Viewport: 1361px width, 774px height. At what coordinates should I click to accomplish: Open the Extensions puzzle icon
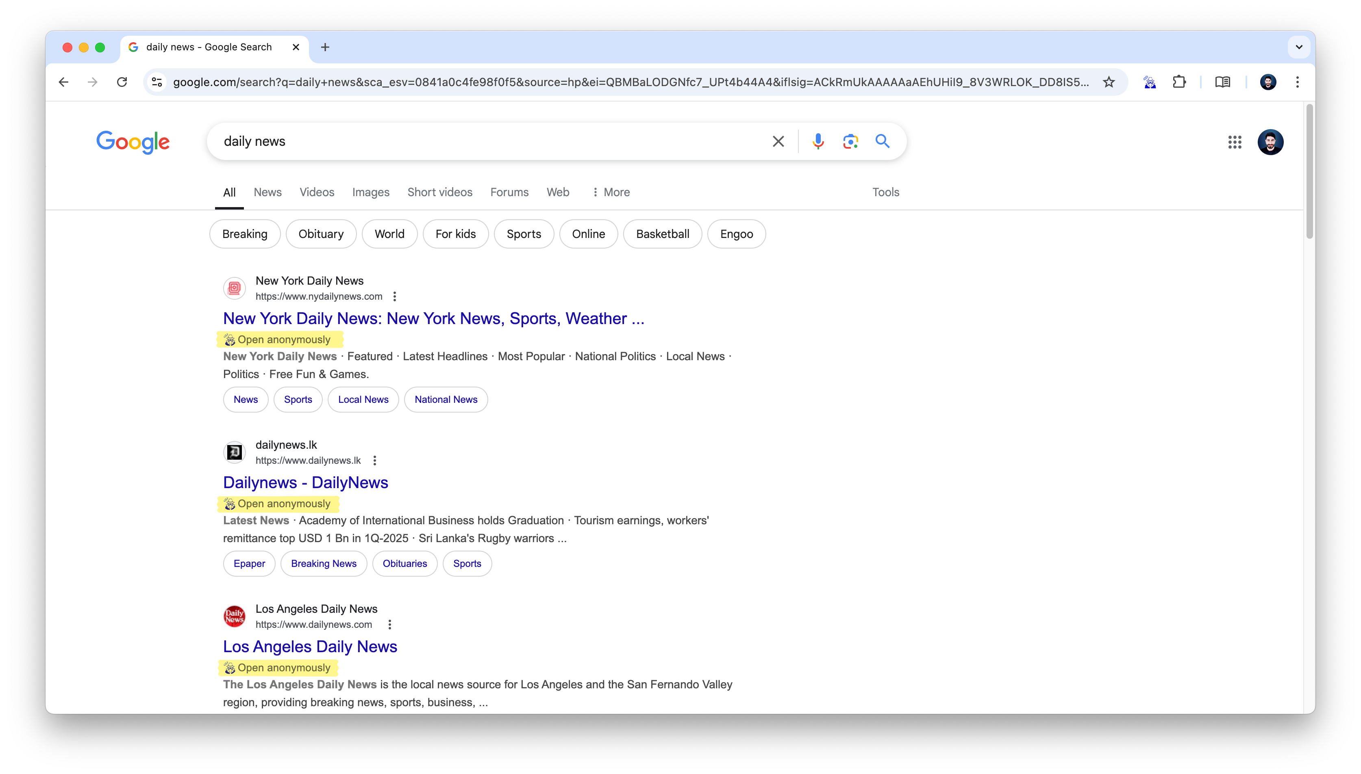(x=1179, y=82)
